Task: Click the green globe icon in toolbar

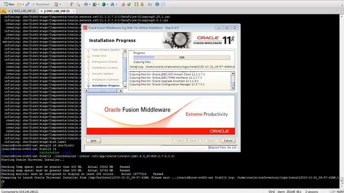Action: [104, 4]
